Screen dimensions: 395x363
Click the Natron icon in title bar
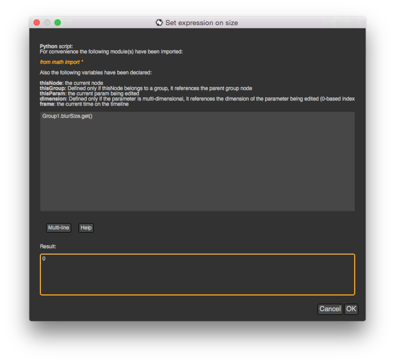click(159, 23)
